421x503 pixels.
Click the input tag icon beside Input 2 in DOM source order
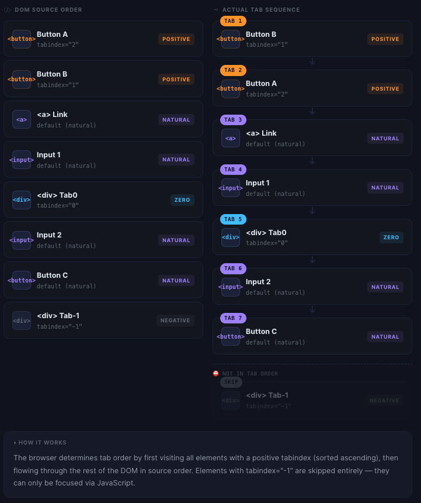(x=22, y=240)
